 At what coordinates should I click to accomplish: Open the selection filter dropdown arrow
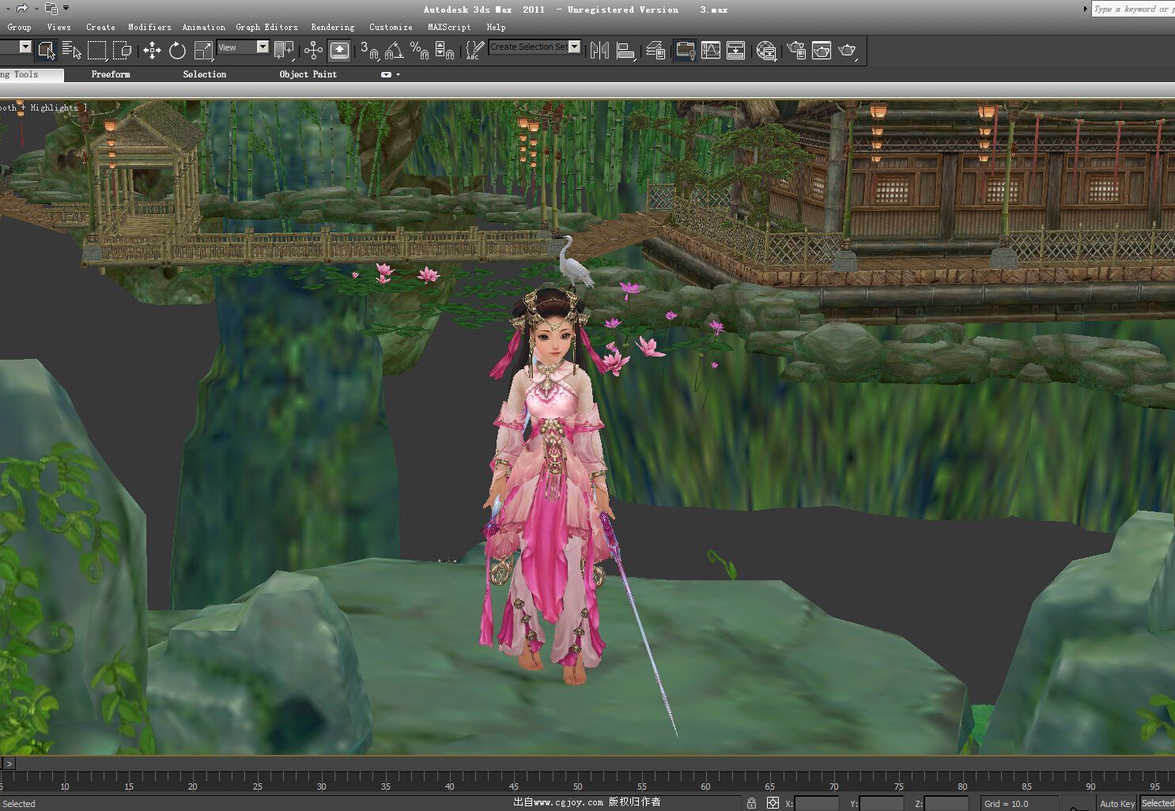coord(25,47)
